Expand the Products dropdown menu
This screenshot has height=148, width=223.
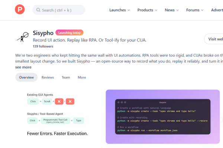coord(148,10)
